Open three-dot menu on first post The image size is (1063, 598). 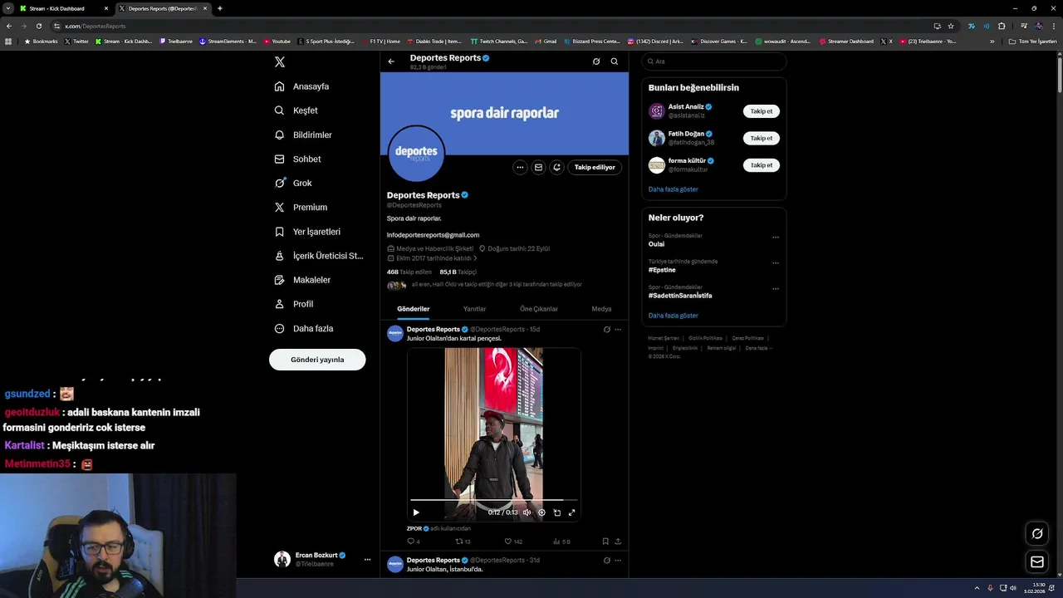coord(618,330)
